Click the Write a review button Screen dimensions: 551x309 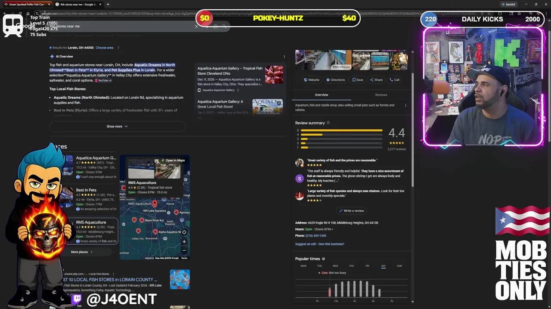pos(351,211)
